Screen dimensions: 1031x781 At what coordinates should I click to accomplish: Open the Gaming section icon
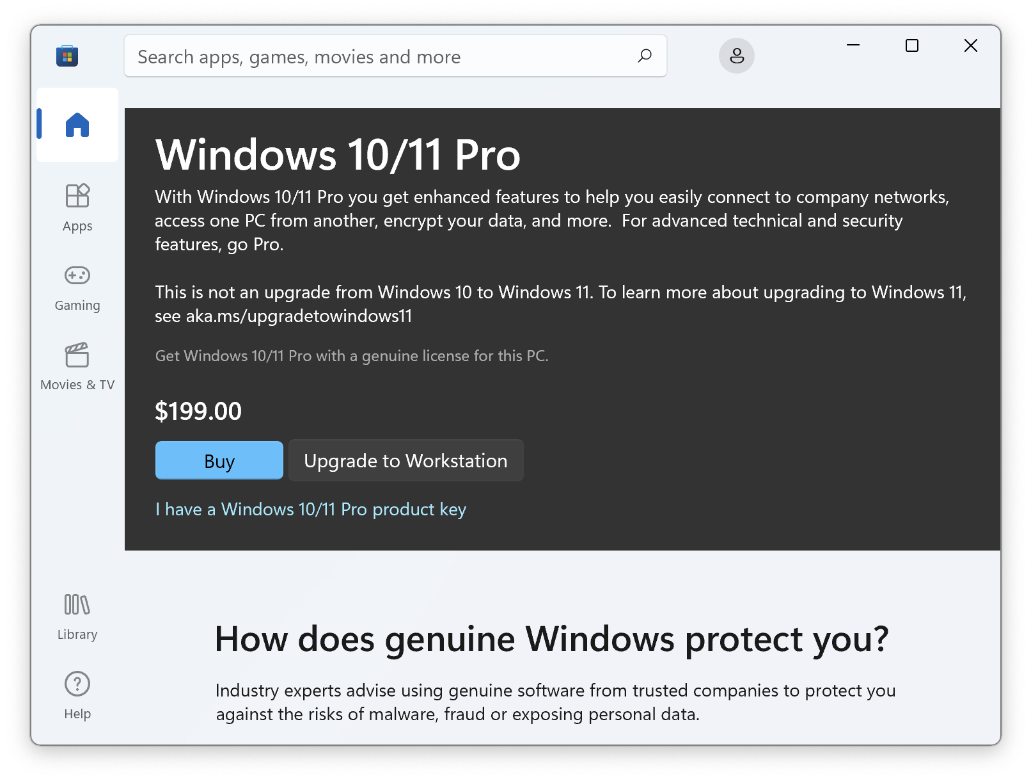coord(77,275)
